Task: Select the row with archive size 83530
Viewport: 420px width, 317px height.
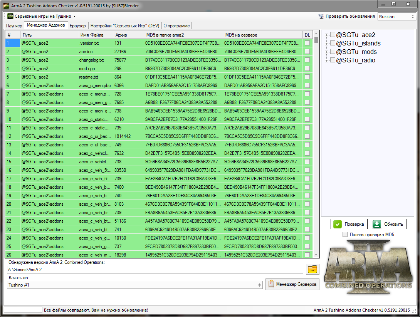Action: pos(159,170)
